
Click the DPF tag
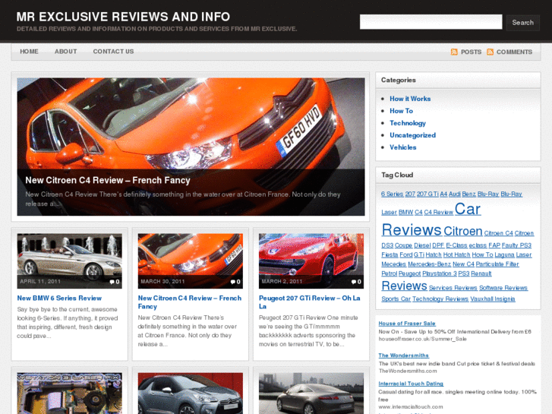tap(438, 245)
